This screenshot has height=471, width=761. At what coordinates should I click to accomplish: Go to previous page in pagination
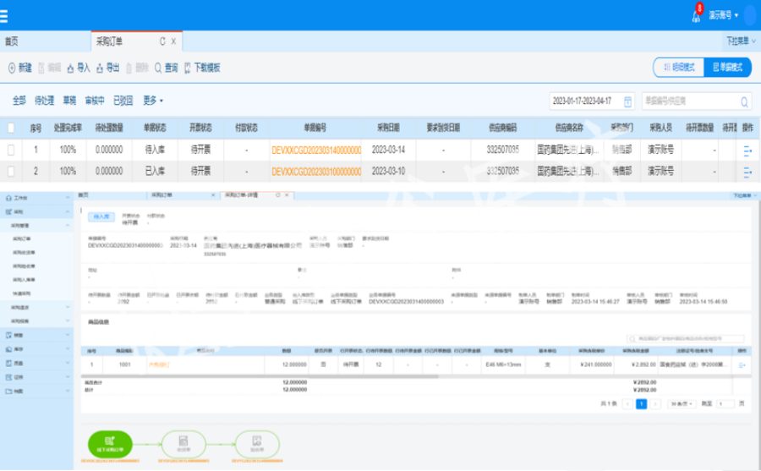(x=627, y=404)
